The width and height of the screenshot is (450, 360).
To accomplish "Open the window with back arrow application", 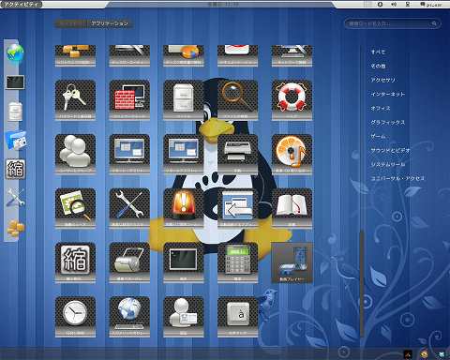I will pyautogui.click(x=237, y=208).
